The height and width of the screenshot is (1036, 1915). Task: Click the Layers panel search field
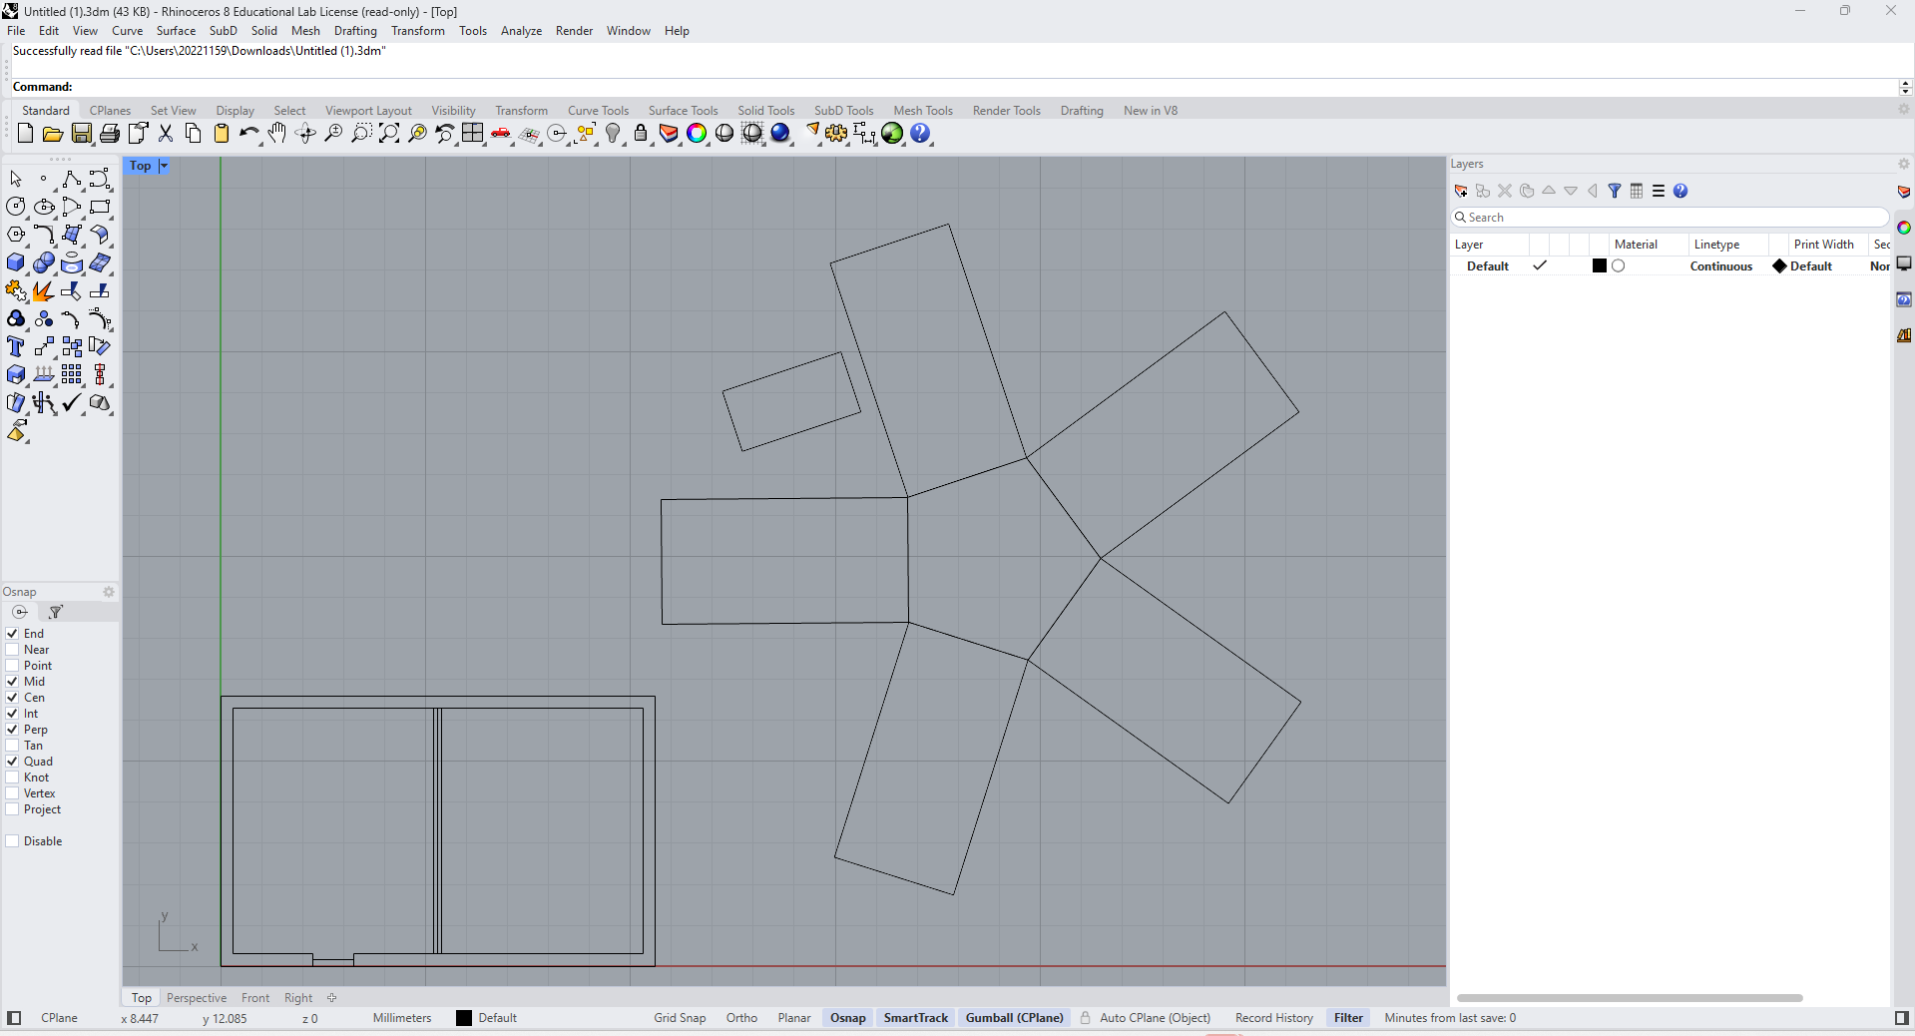(x=1667, y=217)
